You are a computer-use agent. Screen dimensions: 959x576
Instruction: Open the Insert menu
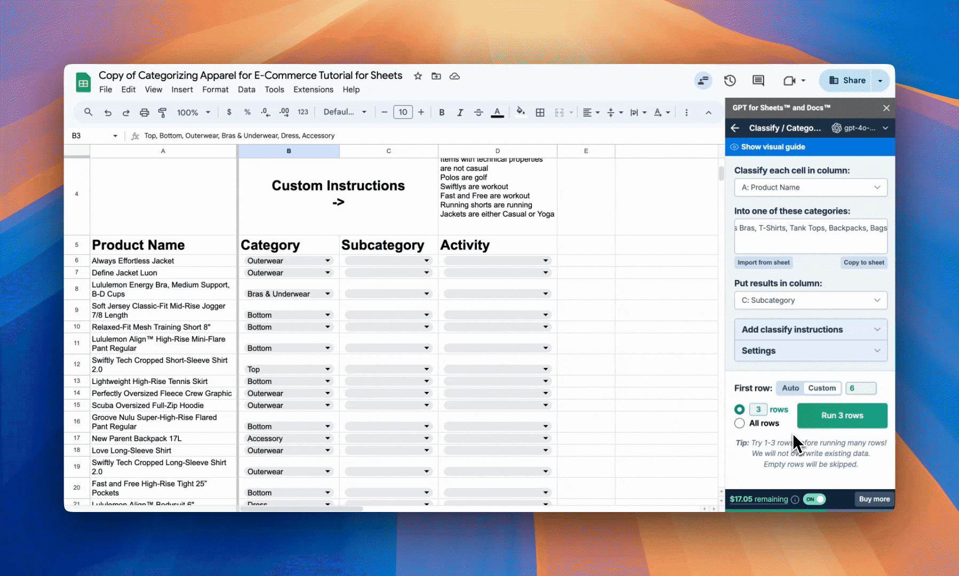(x=182, y=90)
